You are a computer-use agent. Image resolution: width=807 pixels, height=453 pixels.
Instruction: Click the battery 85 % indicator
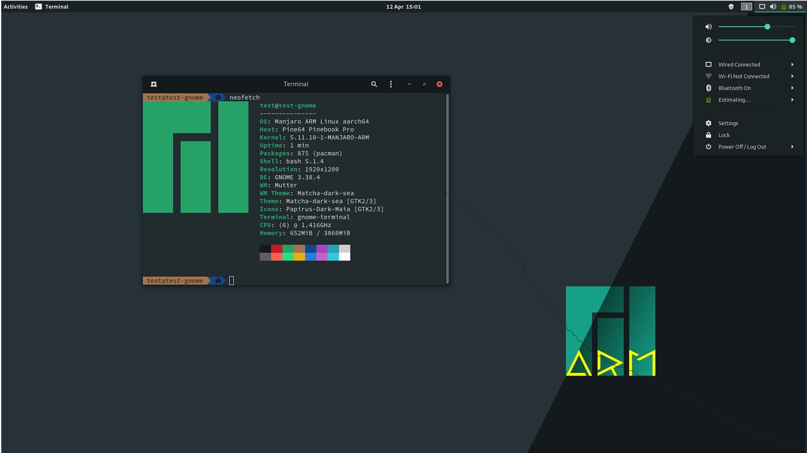point(792,7)
